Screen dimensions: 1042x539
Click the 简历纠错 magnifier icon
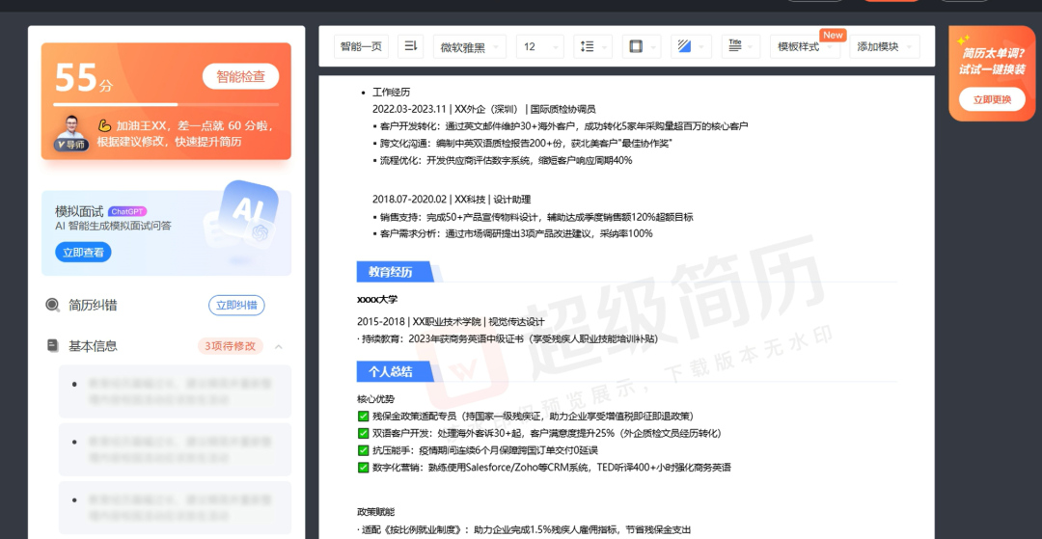(x=52, y=305)
